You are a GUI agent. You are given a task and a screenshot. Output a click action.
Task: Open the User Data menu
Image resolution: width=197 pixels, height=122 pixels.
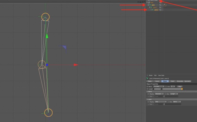161,75
